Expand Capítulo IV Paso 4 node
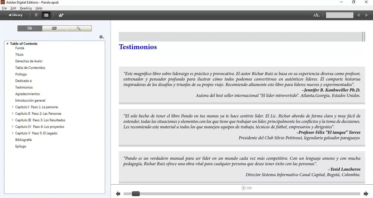Screen dimensions: 373x198 pos(13,127)
